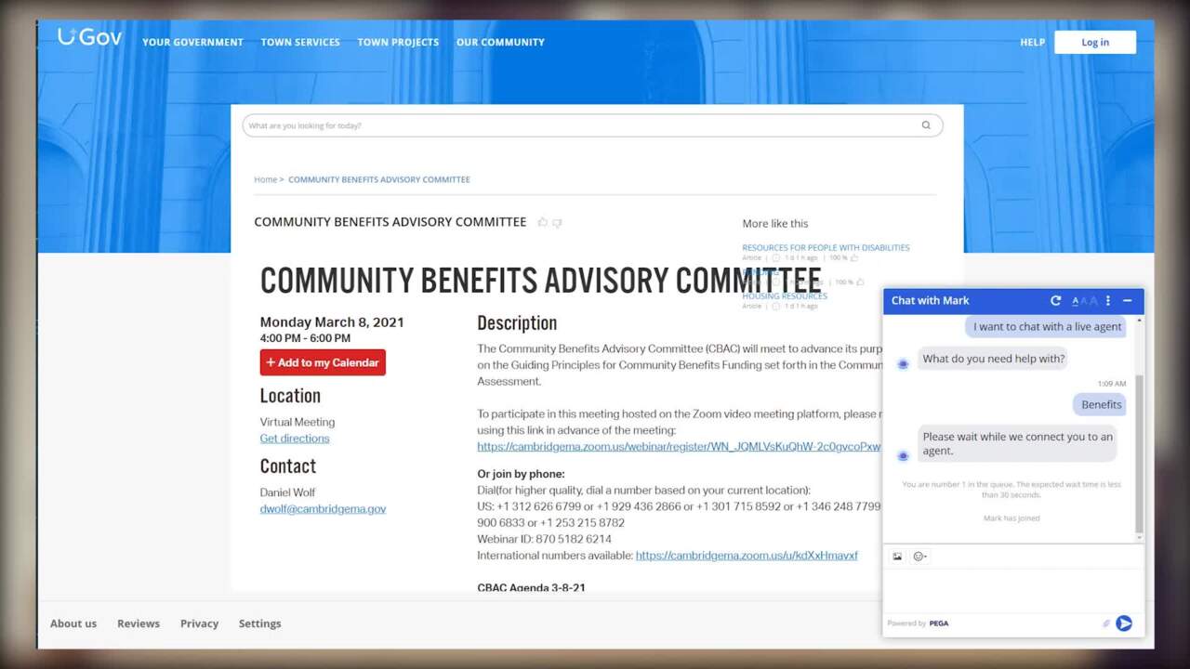Click the paperclip attachment icon in chat
Screen dimensions: 1190x669
click(x=1106, y=623)
